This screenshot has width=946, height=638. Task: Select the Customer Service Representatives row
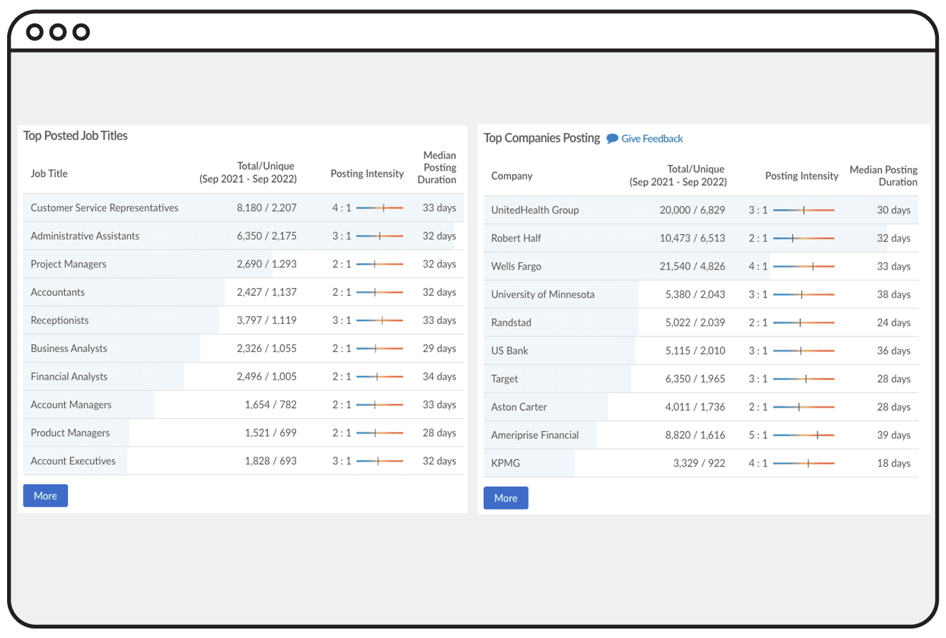tap(244, 208)
